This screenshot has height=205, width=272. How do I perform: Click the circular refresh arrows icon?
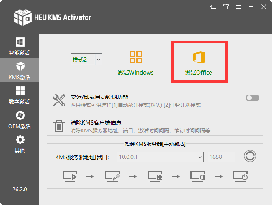click(250, 156)
